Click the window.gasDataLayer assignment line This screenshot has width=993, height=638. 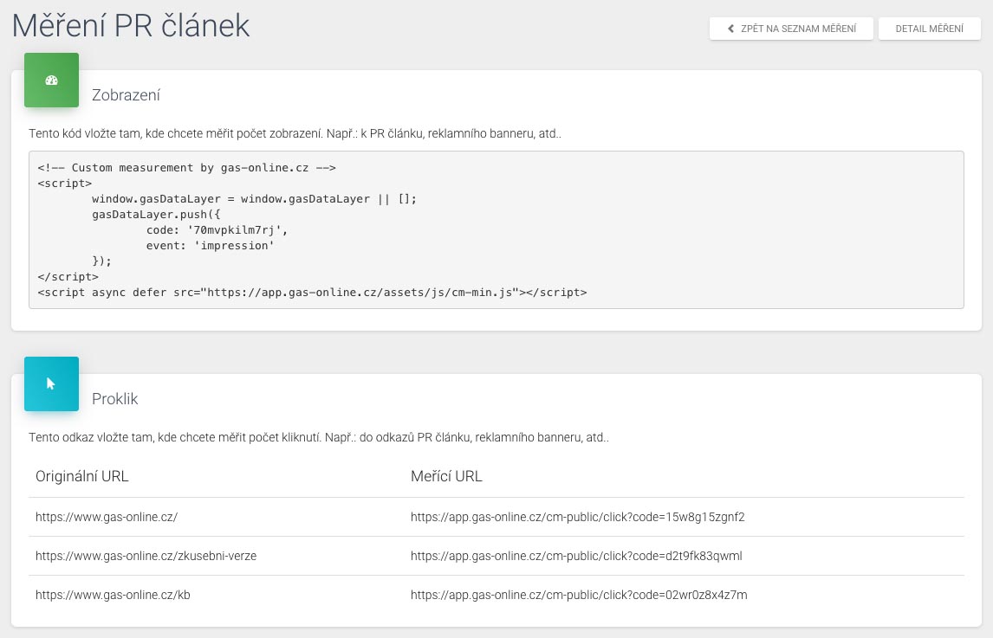tap(254, 199)
